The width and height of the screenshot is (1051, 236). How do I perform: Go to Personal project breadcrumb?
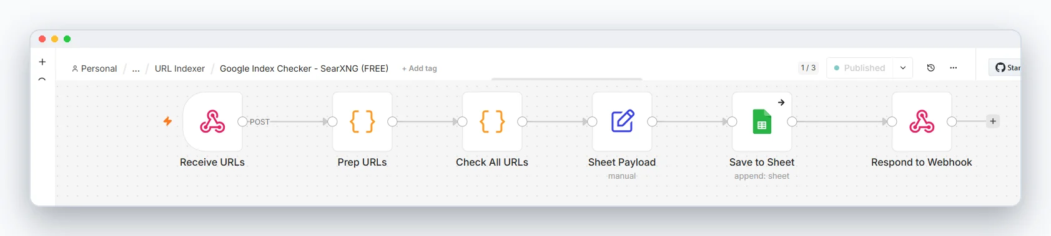94,68
